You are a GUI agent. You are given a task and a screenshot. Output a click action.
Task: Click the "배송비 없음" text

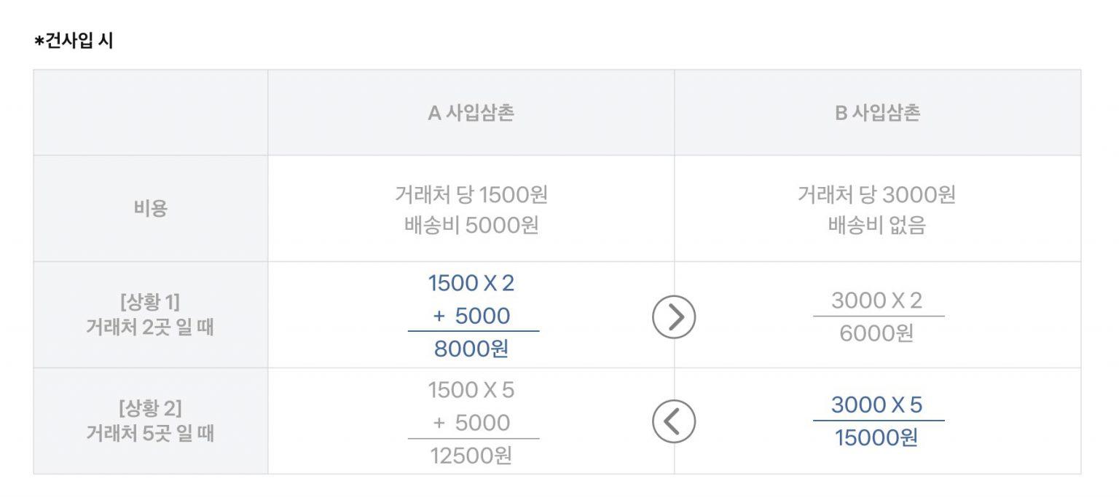click(877, 225)
